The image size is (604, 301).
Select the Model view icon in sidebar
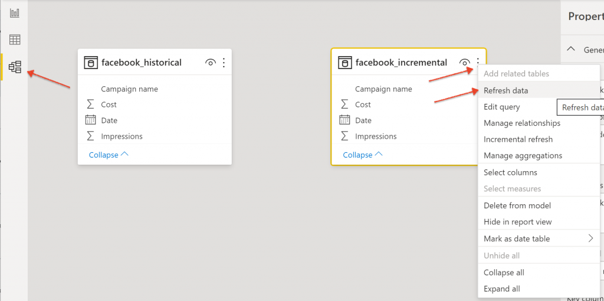point(15,67)
